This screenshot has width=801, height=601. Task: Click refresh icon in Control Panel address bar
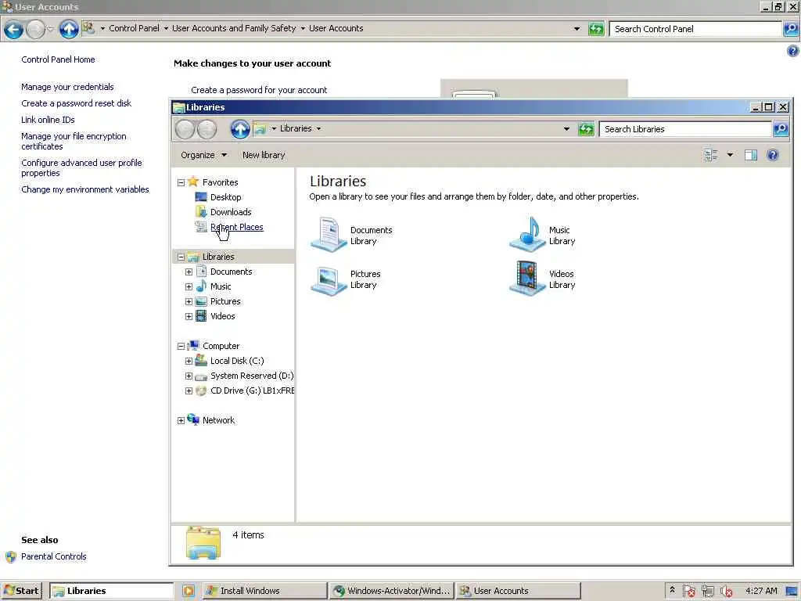pos(596,29)
